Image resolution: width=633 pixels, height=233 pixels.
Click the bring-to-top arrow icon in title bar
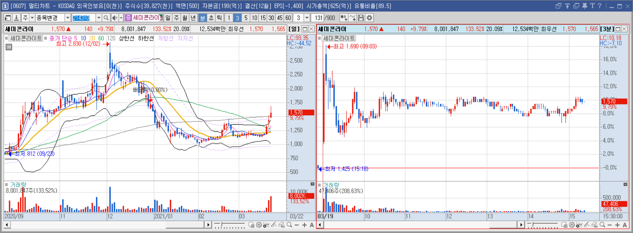coord(567,6)
